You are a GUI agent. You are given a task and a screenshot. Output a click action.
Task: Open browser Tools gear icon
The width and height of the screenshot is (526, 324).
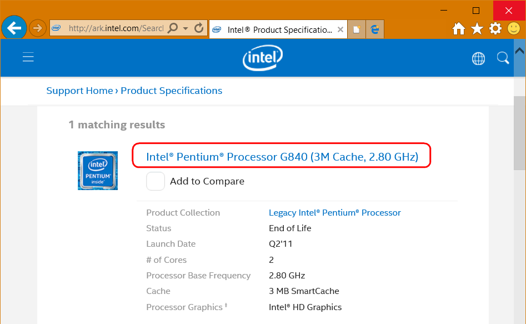point(495,29)
